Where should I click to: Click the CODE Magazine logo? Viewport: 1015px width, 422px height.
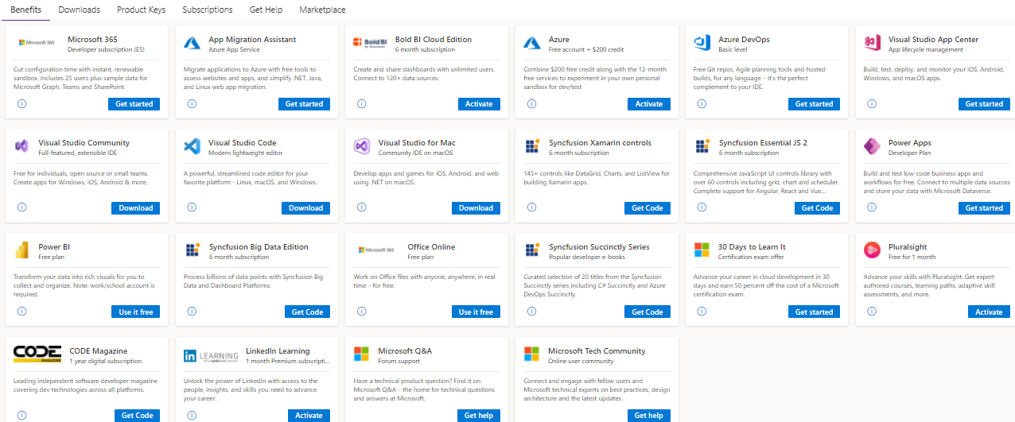coord(37,354)
